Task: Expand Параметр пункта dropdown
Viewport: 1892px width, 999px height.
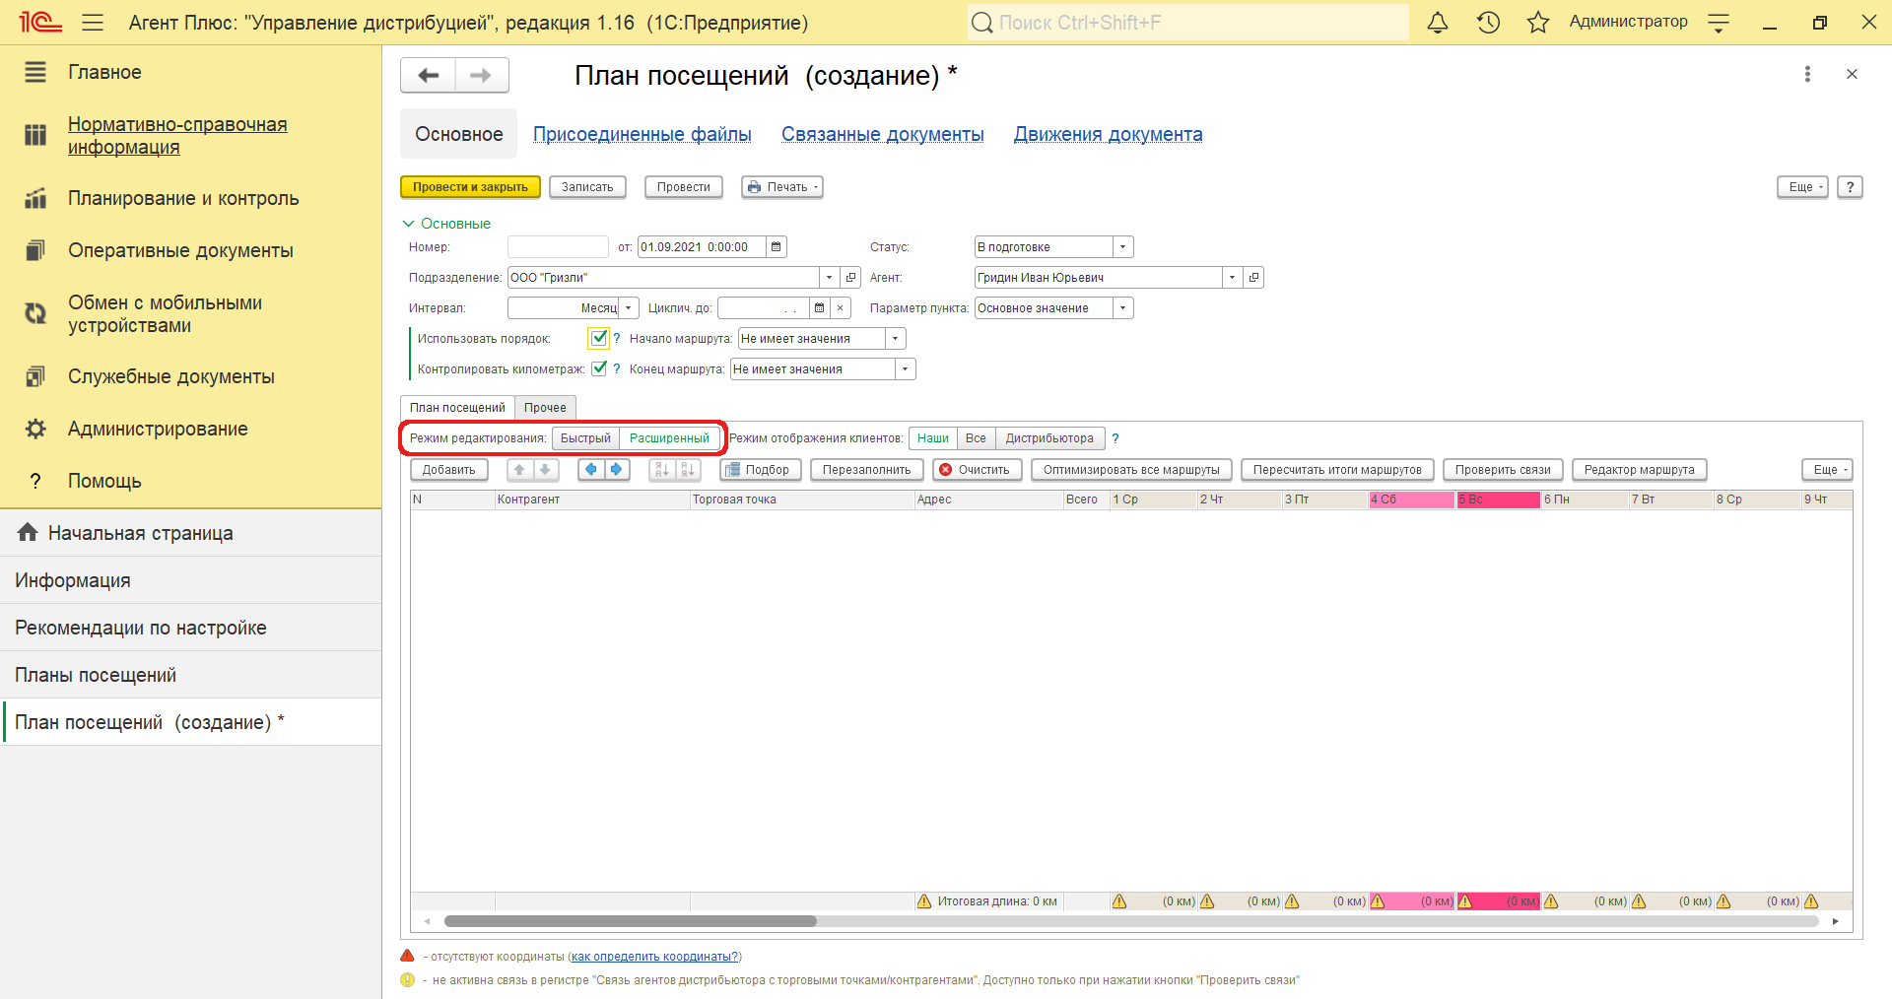Action: tap(1122, 308)
